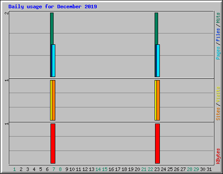This screenshot has height=174, width=223.
Task: Select day 2 on the date axis
Action: point(21,169)
